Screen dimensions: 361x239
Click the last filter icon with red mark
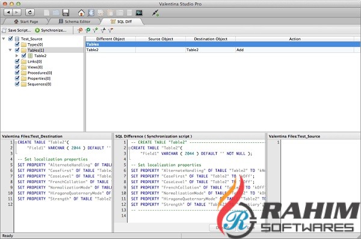111,30
